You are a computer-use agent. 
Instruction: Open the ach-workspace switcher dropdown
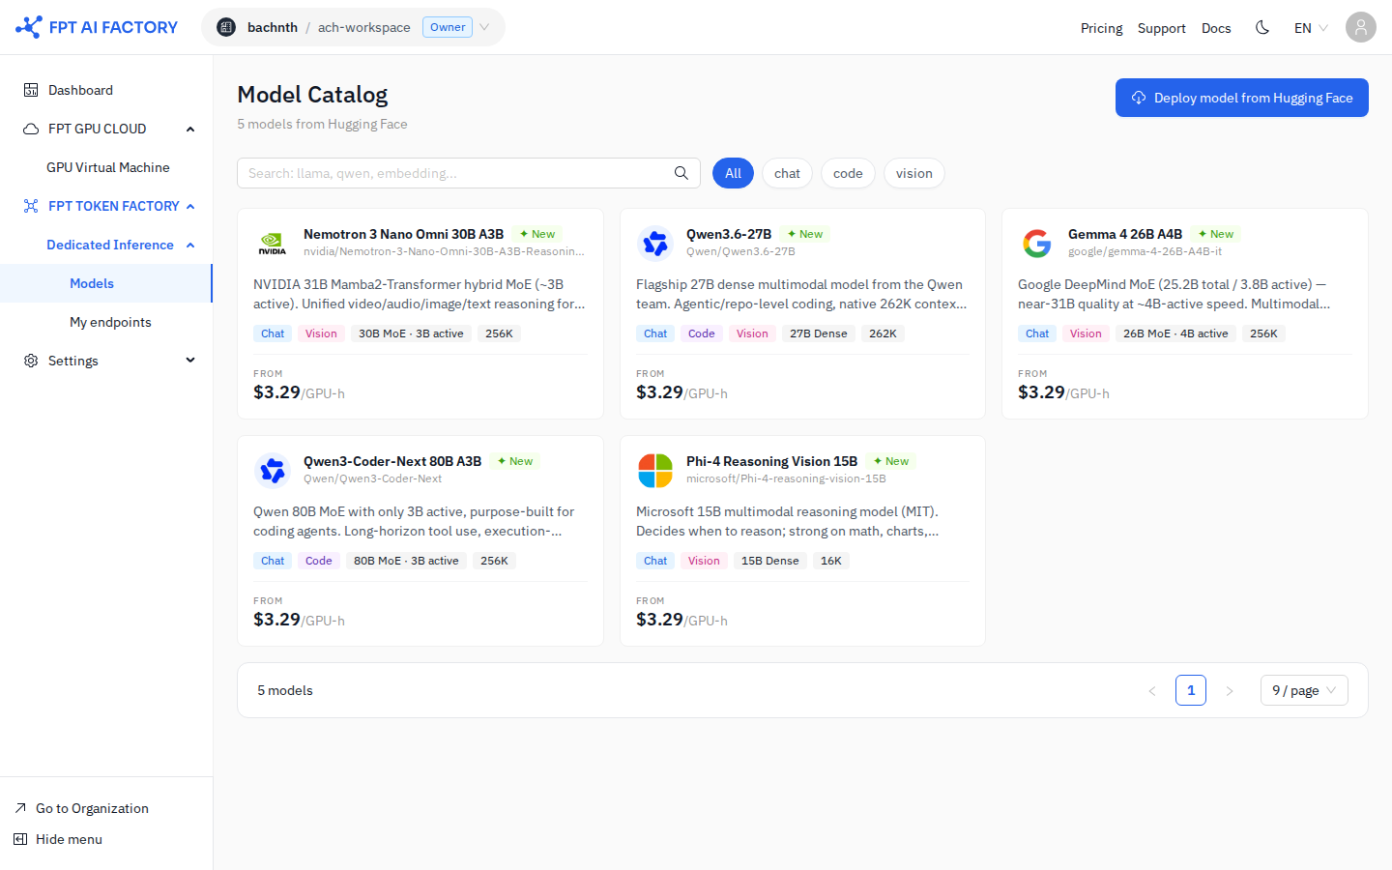pyautogui.click(x=353, y=27)
